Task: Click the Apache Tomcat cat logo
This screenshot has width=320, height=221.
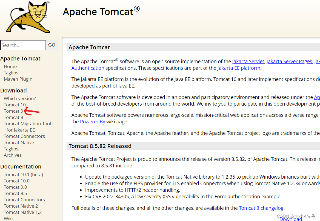Action: click(28, 17)
